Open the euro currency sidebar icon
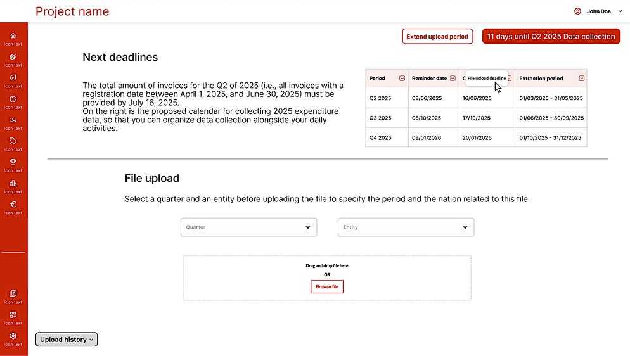This screenshot has width=630, height=356. click(x=13, y=205)
